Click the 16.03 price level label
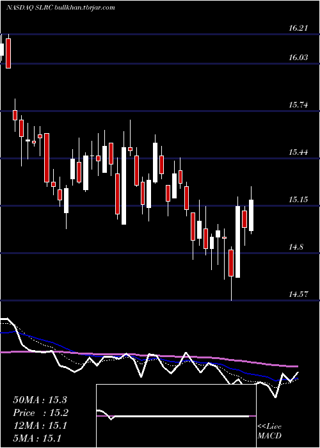The height and width of the screenshot is (448, 320). [x=298, y=58]
